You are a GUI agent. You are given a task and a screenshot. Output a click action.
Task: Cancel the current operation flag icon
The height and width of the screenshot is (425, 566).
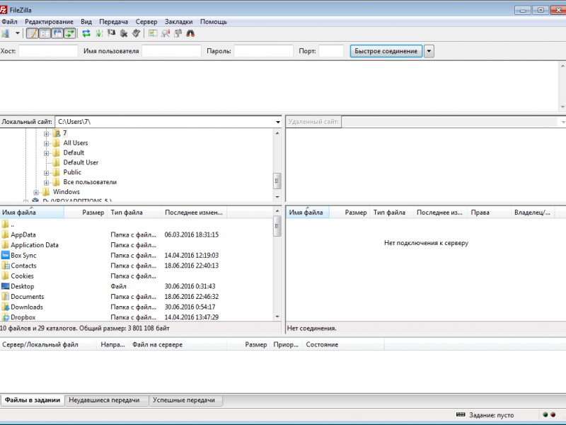click(x=111, y=33)
